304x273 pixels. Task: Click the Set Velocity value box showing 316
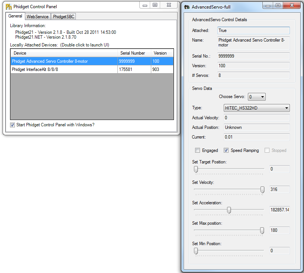pyautogui.click(x=279, y=189)
